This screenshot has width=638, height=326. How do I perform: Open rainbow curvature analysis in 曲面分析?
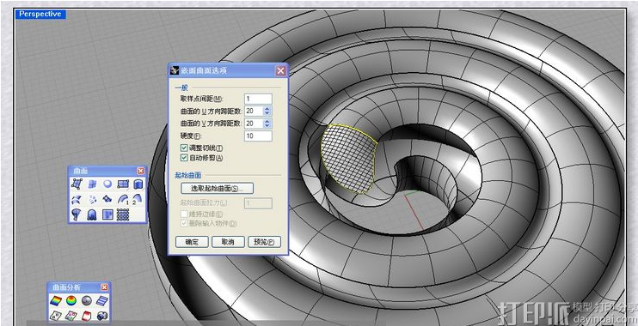[x=56, y=301]
